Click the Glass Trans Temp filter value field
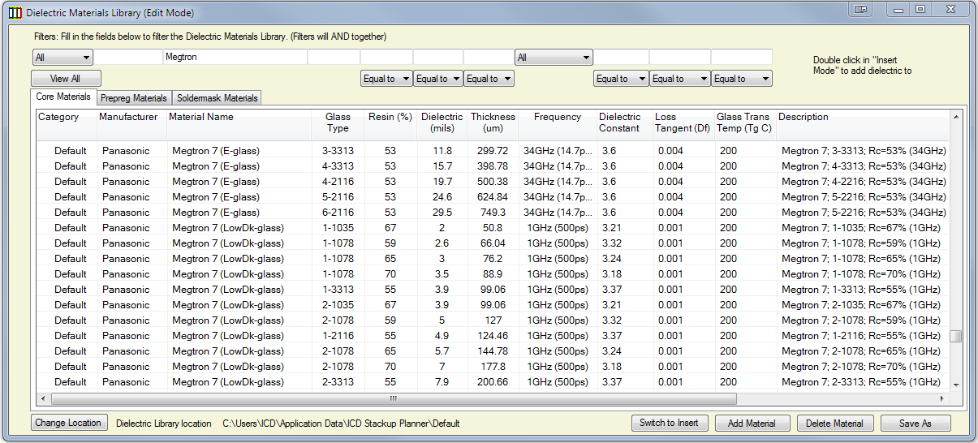Viewport: 978px width, 443px height. tap(741, 58)
